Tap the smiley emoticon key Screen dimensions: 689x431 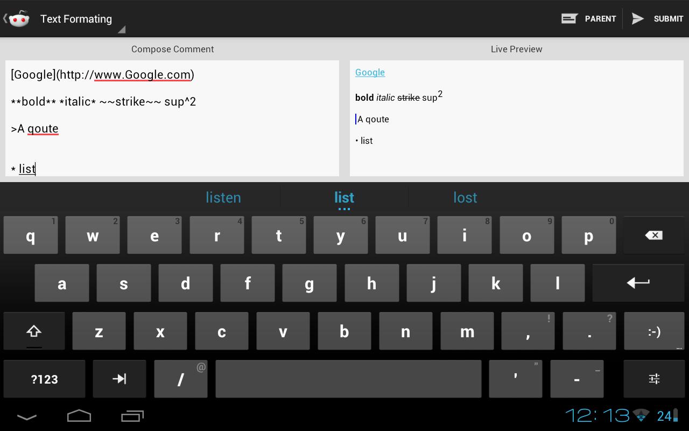[x=653, y=331]
